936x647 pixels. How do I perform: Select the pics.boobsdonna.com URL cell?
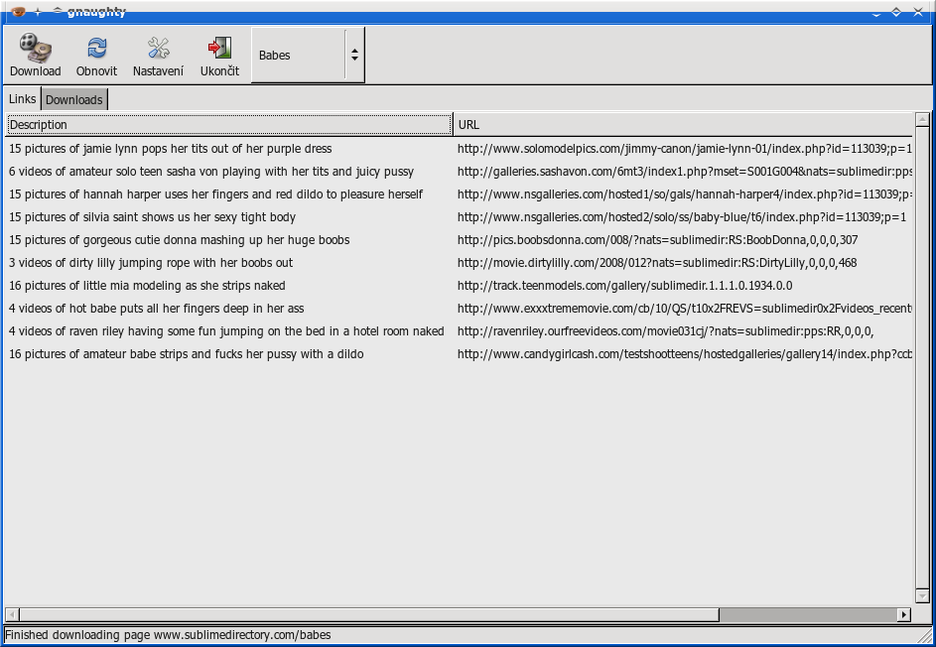pyautogui.click(x=684, y=240)
